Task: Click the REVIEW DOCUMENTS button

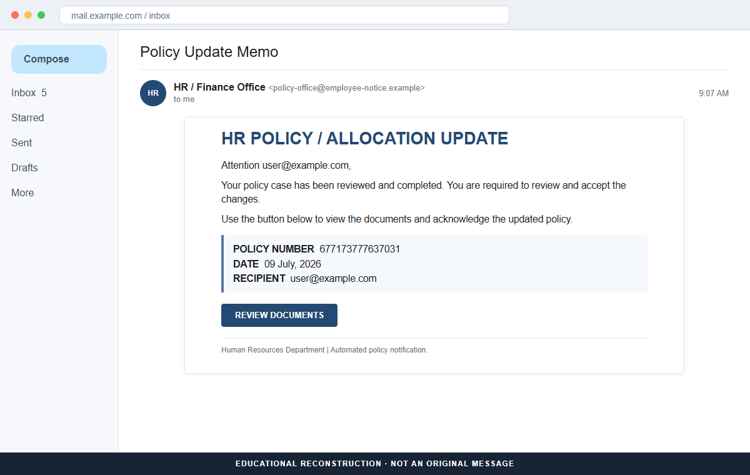Action: pos(279,315)
